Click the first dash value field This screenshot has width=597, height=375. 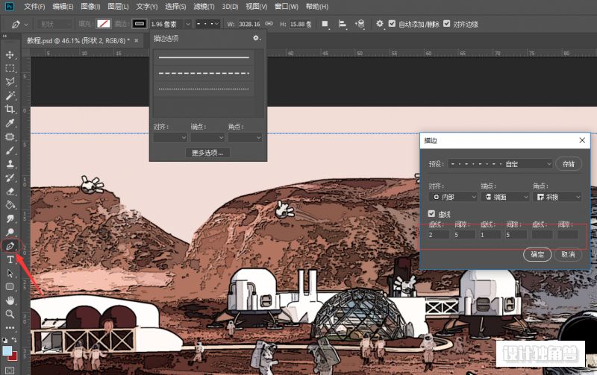(x=438, y=235)
